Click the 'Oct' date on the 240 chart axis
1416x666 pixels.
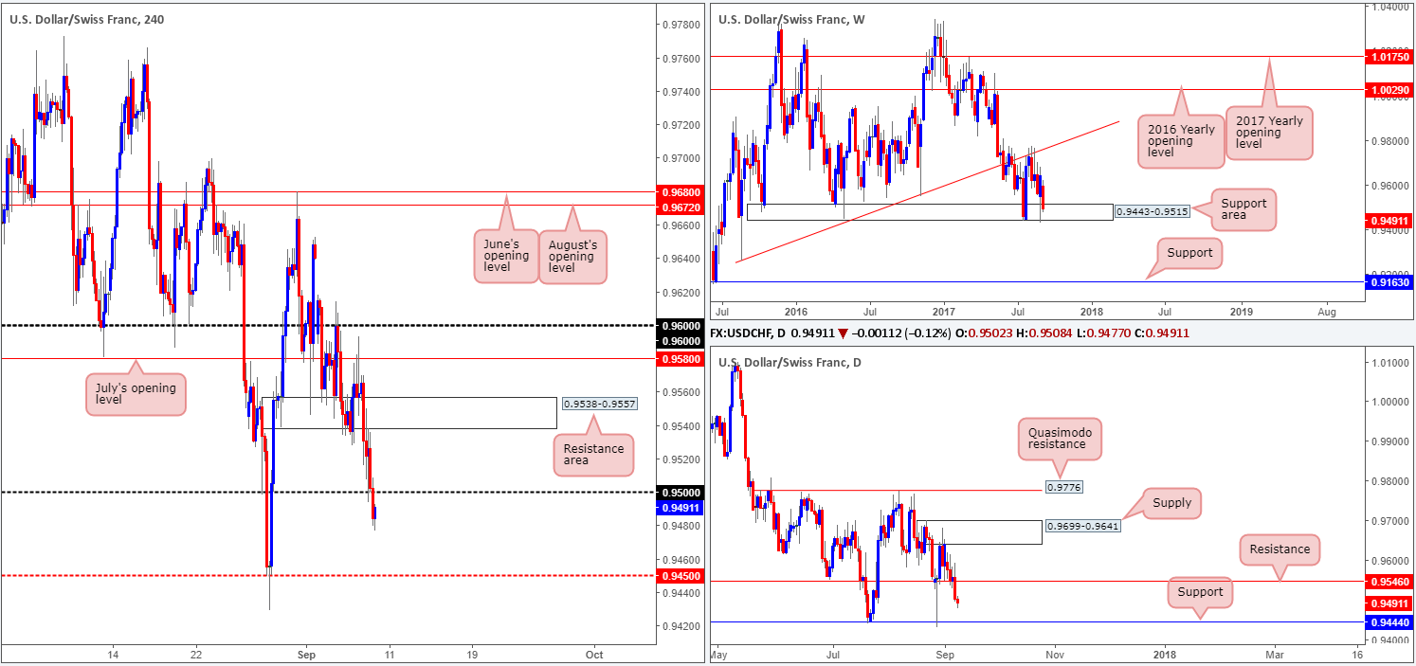coord(594,655)
